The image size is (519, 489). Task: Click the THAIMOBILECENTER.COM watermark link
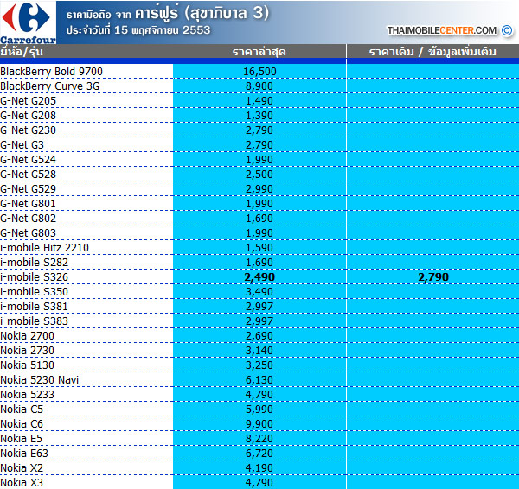(442, 30)
